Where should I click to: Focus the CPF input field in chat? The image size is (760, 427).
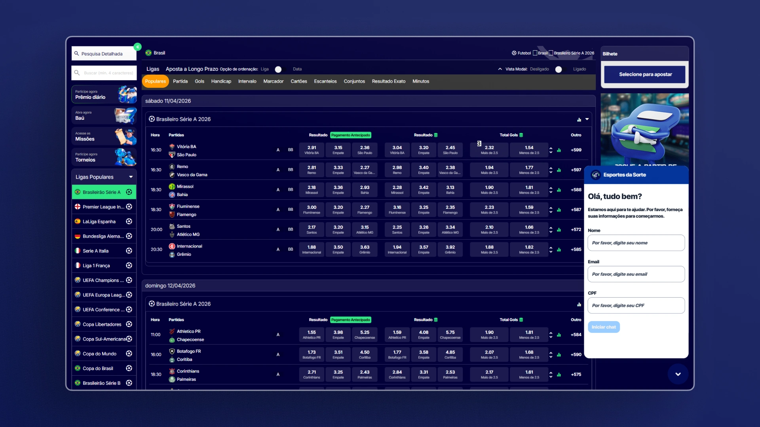(x=636, y=306)
